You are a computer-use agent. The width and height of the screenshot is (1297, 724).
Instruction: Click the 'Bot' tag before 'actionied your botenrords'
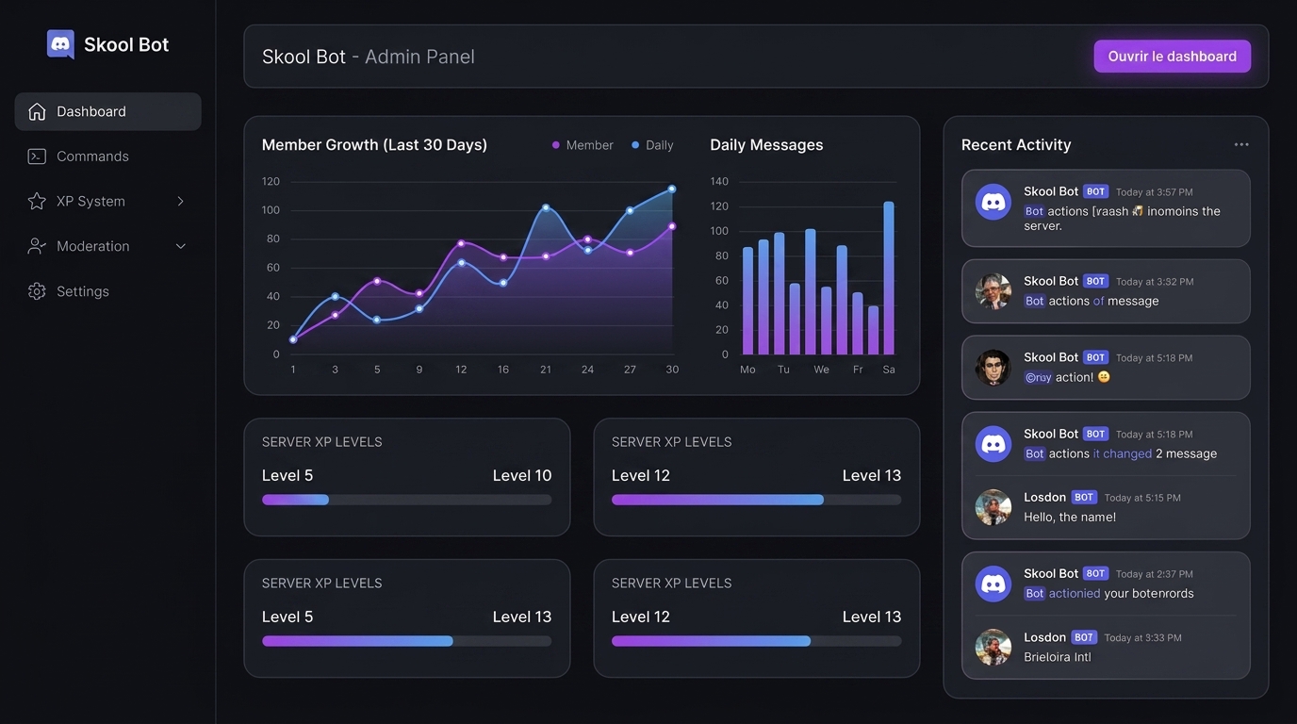coord(1035,593)
